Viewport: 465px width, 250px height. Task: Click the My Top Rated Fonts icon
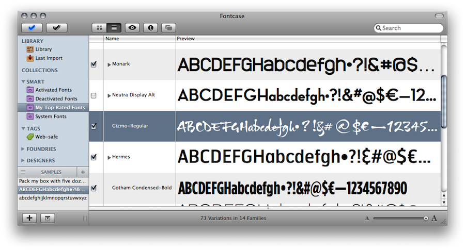click(30, 107)
